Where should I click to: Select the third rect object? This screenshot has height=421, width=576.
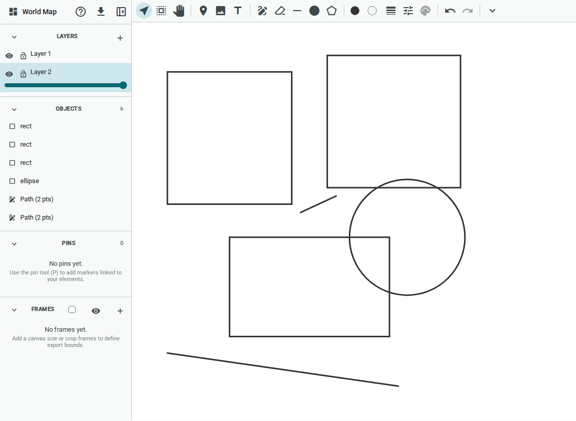click(x=66, y=163)
